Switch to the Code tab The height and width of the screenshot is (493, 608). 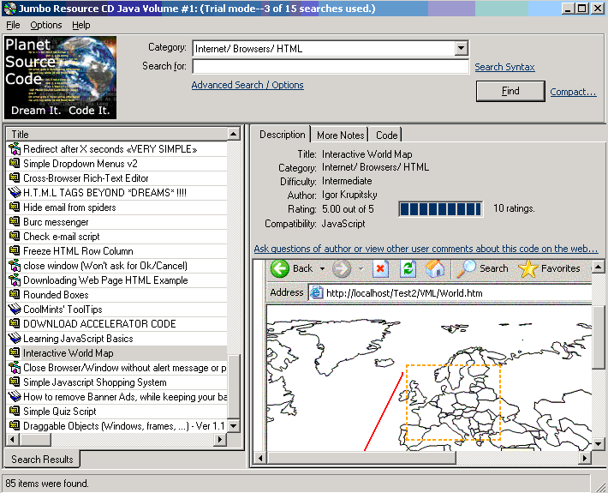coord(386,135)
